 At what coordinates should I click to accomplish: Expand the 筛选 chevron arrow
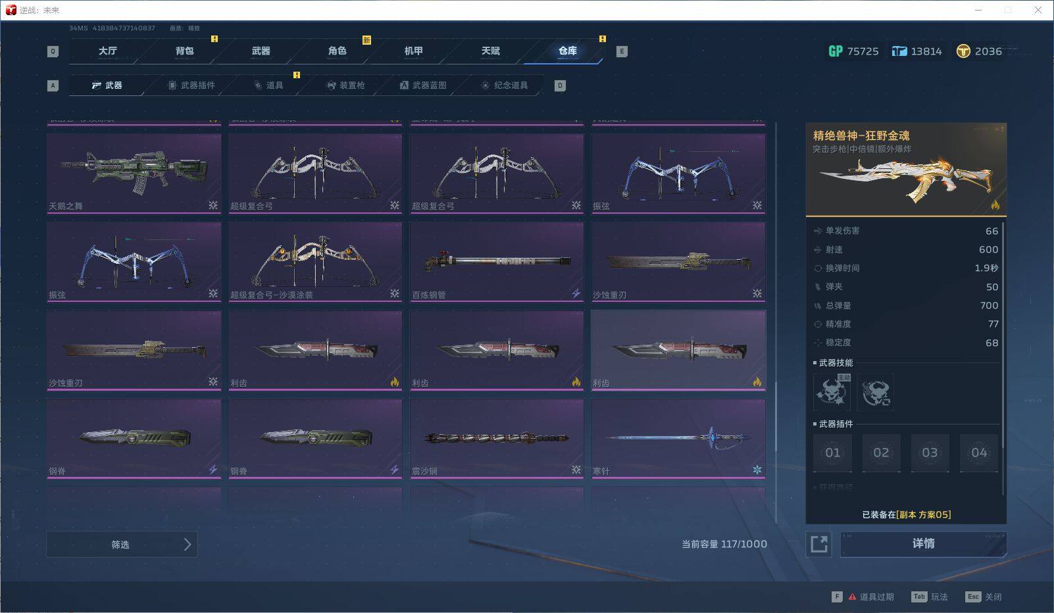click(x=188, y=545)
